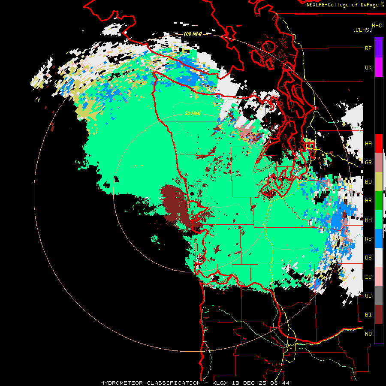The width and height of the screenshot is (386, 386).
Task: Click the BI brown legend swatch
Action: point(379,315)
